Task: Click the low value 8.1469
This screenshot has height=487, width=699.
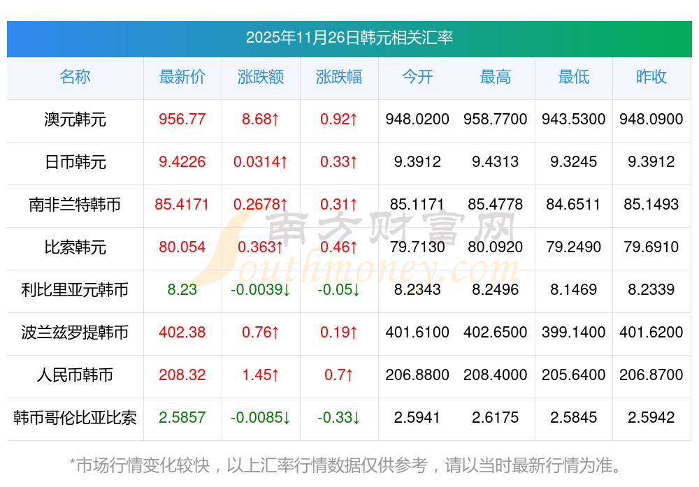Action: point(574,290)
